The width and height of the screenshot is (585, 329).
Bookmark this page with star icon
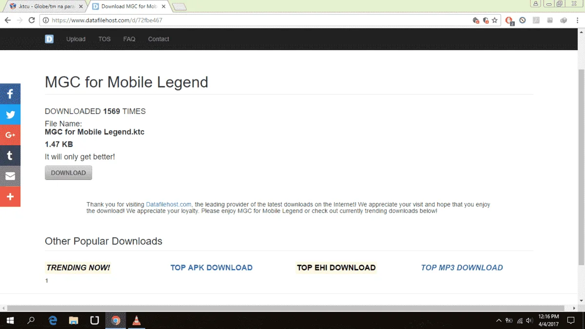(x=494, y=20)
